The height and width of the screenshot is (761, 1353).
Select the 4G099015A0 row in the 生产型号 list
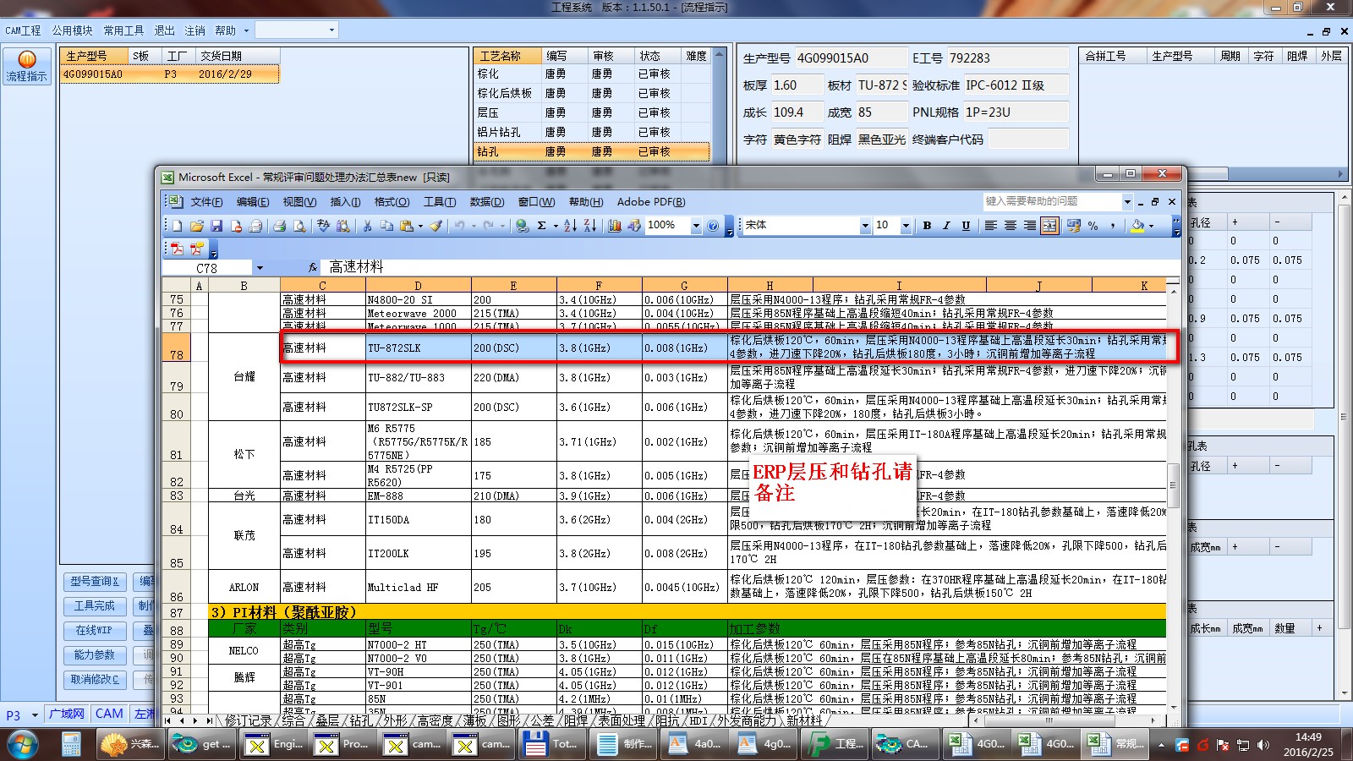(x=169, y=74)
